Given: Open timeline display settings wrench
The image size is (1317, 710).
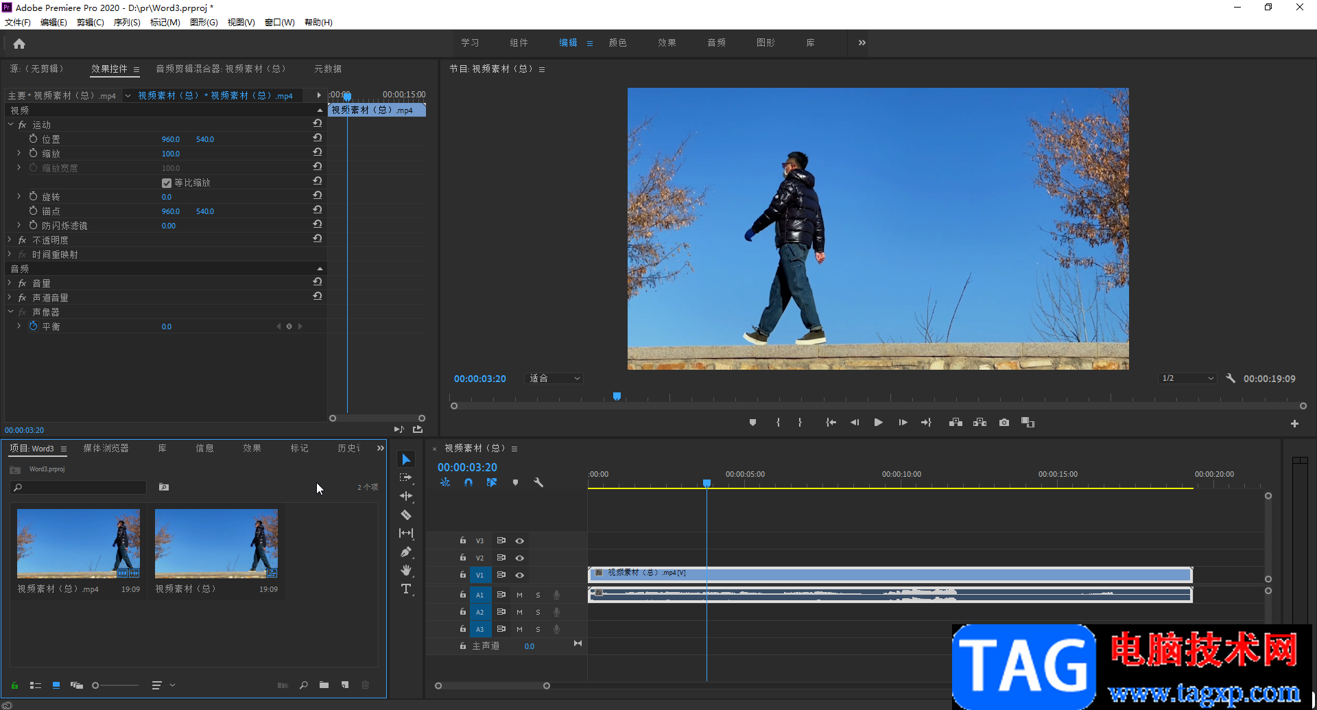Looking at the screenshot, I should click(x=538, y=482).
